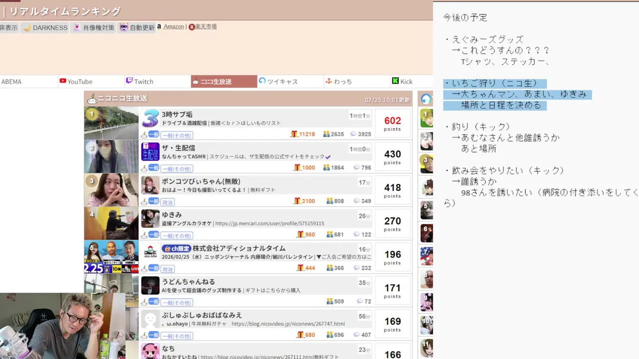Click なち channel avatar icon
Viewport: 639px width, 359px height.
(150, 351)
